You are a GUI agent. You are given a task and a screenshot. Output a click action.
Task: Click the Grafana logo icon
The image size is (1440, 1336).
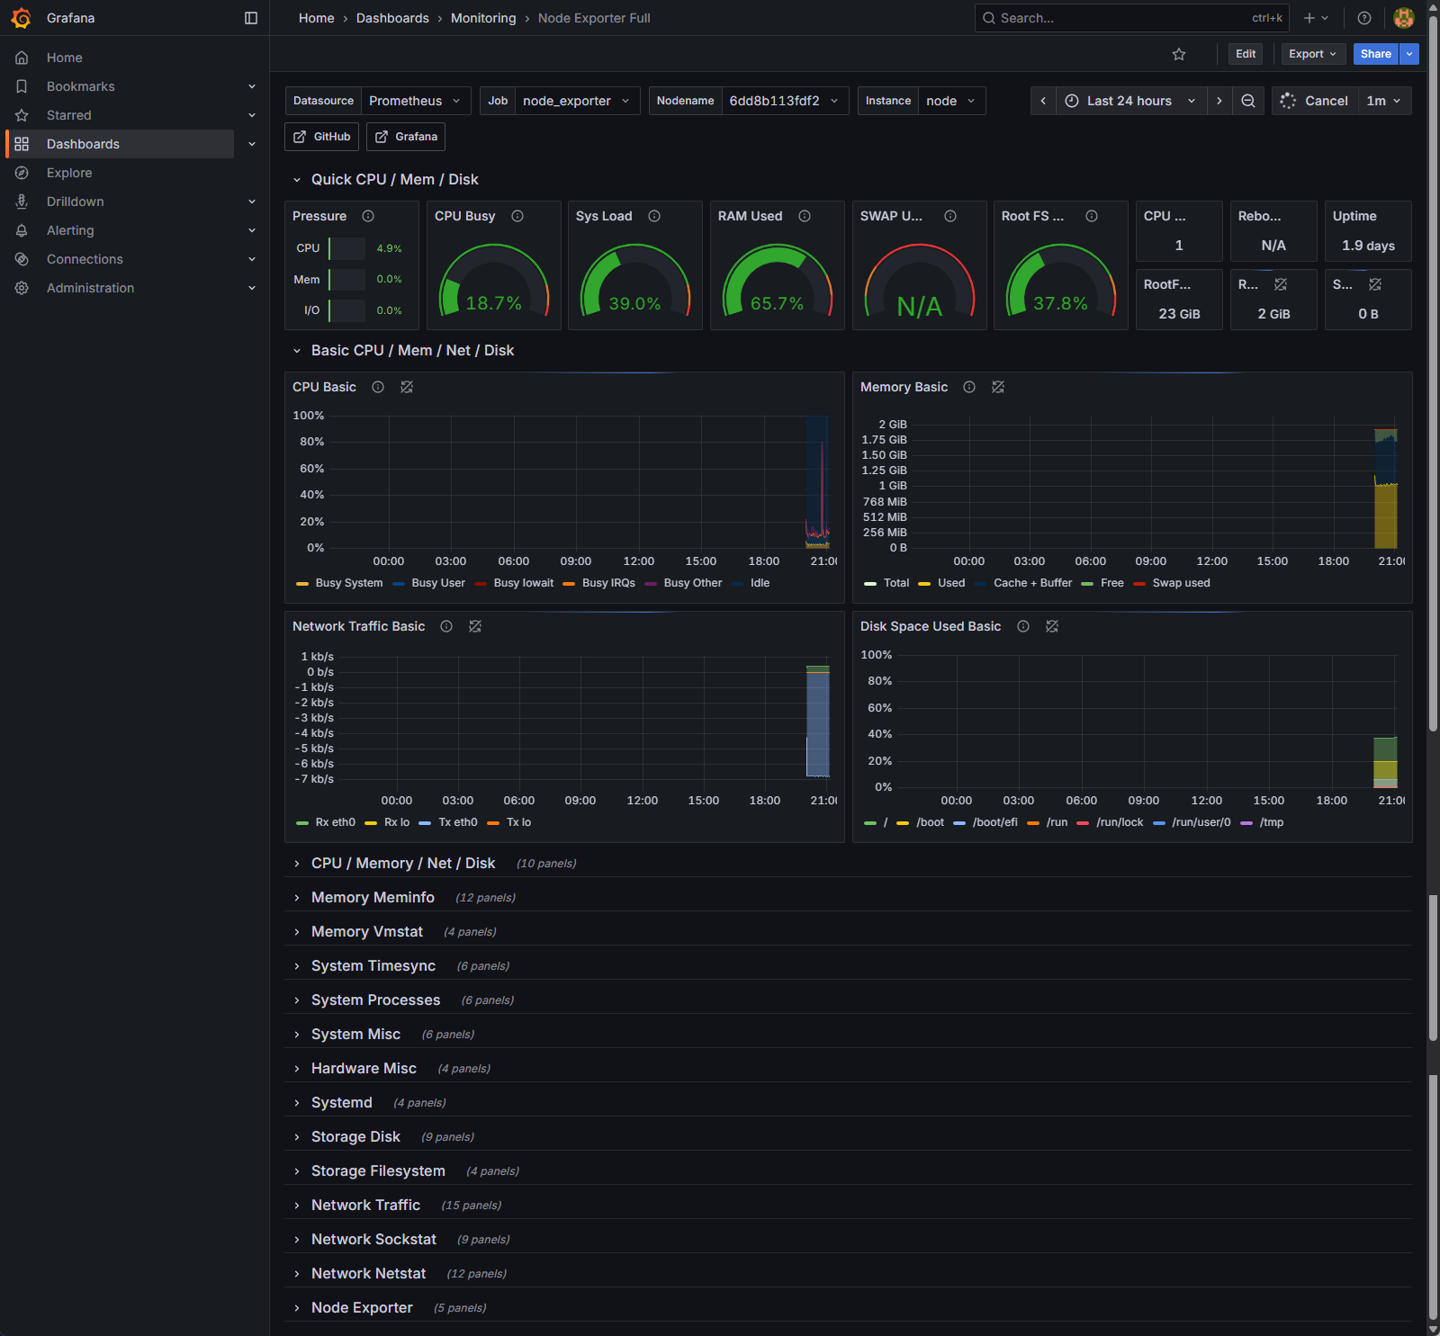click(x=22, y=18)
